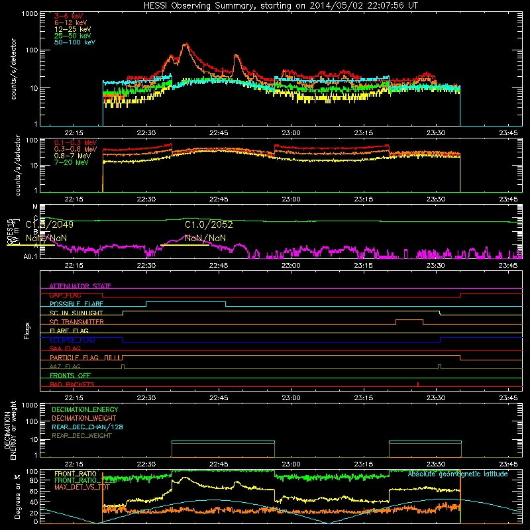The height and width of the screenshot is (530, 530).
Task: Select the REAR_DEC_CHAN/128 legend label
Action: (x=87, y=427)
